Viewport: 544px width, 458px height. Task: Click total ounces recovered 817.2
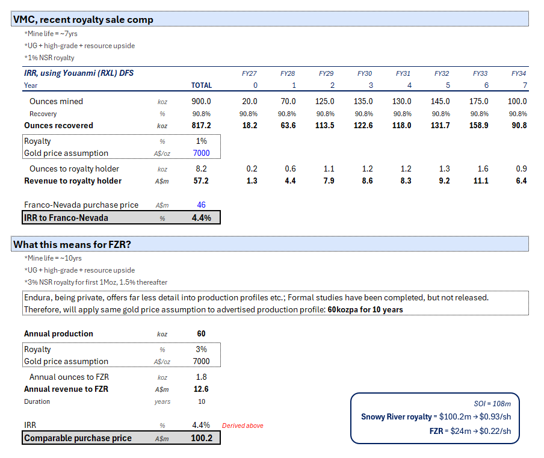[x=201, y=126]
